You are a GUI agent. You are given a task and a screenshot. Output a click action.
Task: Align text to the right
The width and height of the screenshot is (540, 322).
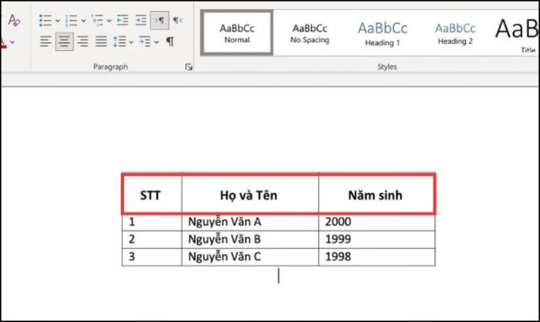pyautogui.click(x=83, y=42)
